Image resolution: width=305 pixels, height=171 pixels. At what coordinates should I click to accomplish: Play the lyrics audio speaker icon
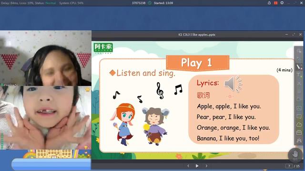(233, 84)
